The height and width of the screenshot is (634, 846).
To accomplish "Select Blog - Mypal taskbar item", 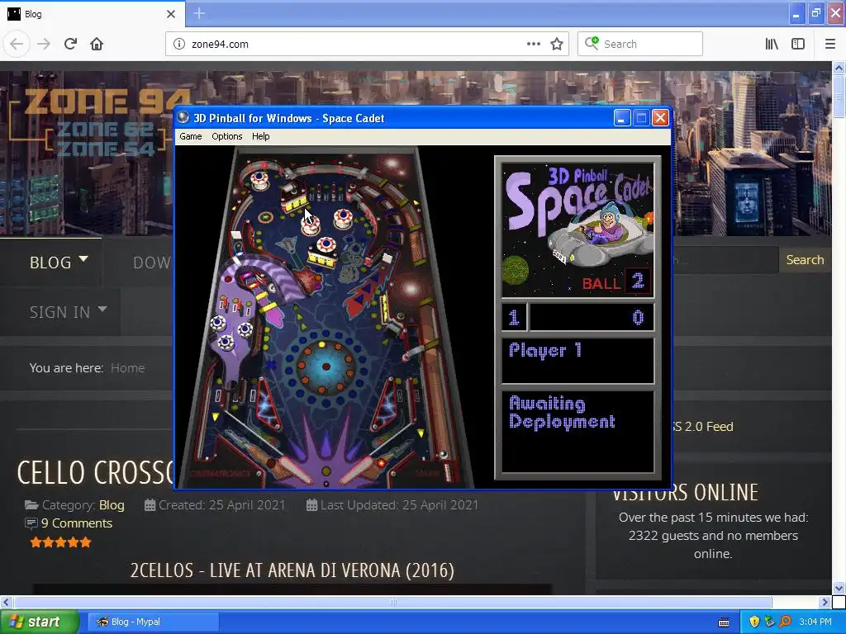I will tap(153, 622).
